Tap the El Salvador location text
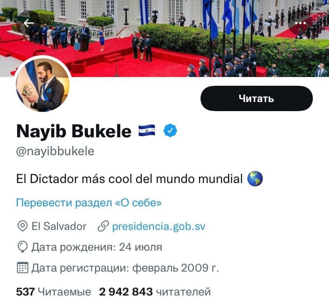 tap(59, 226)
